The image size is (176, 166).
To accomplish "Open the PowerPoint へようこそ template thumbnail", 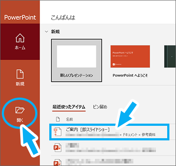I will click(130, 57).
